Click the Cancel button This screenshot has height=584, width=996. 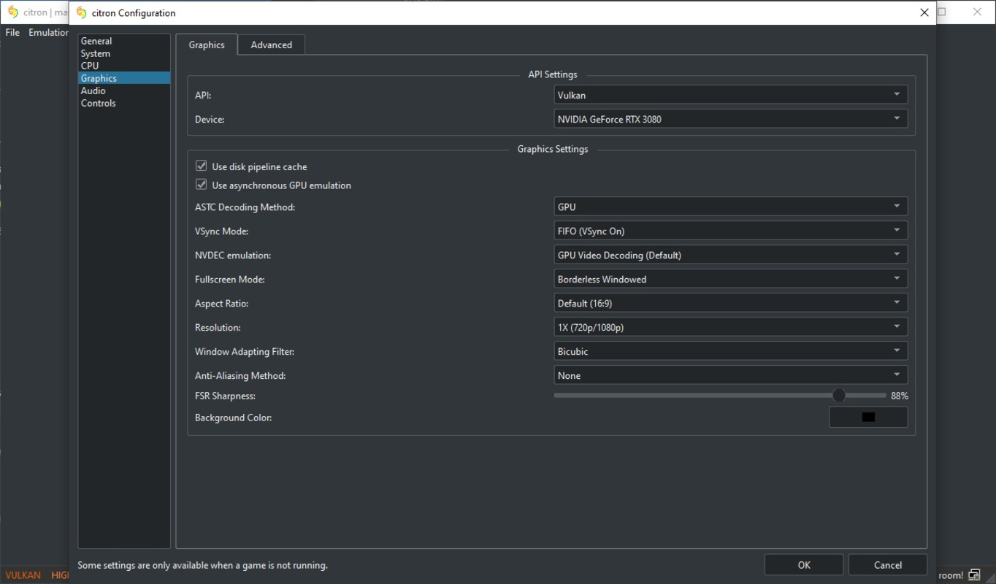(888, 565)
